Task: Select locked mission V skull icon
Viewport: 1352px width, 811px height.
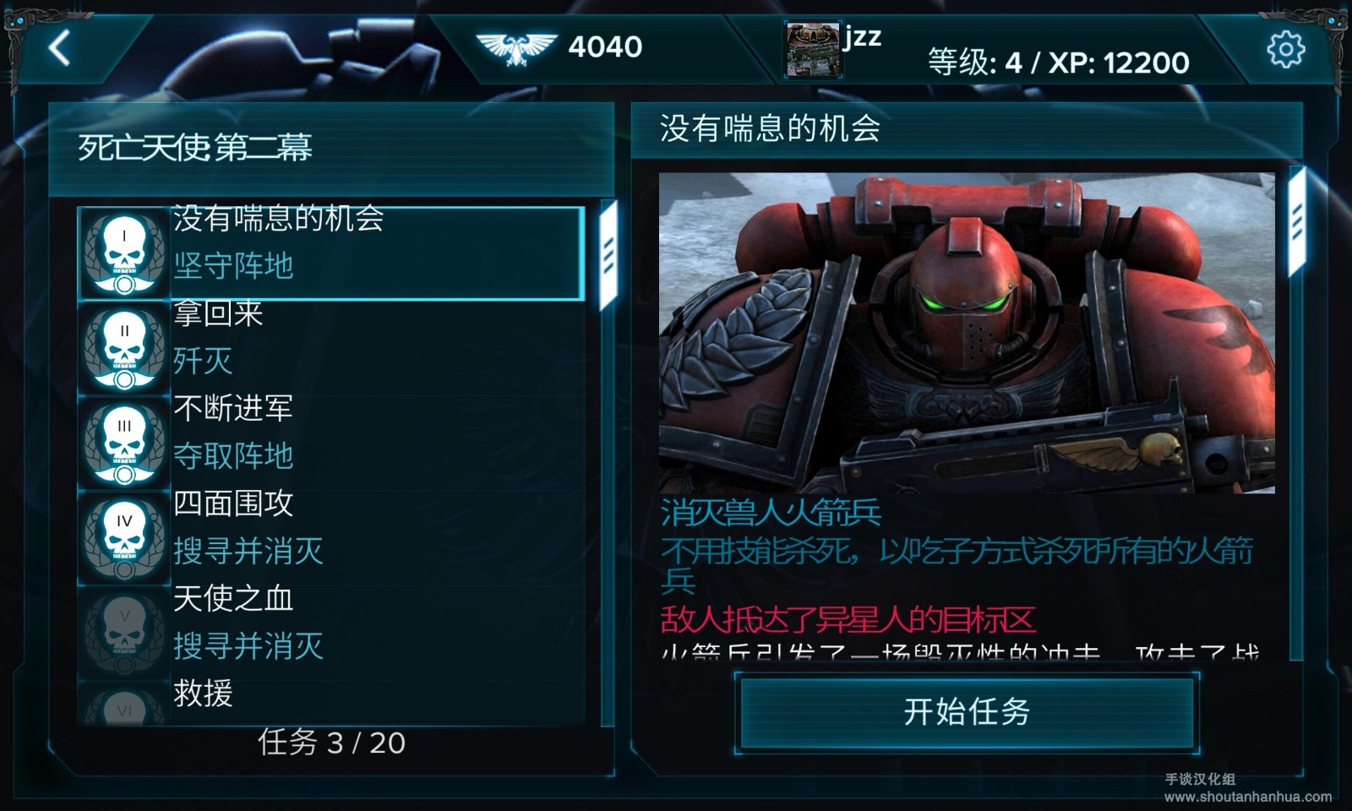Action: [124, 634]
